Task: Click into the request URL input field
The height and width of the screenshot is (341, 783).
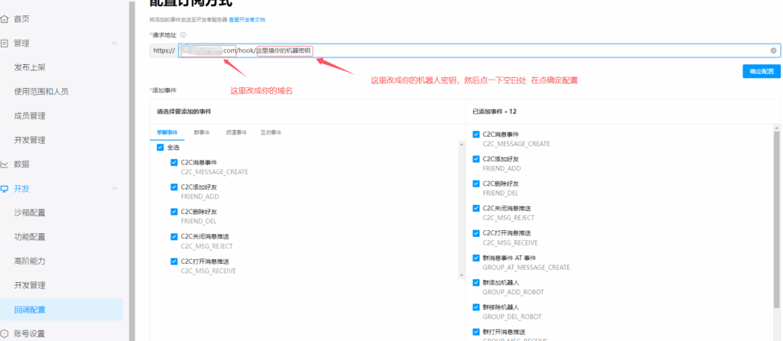Action: (x=535, y=51)
